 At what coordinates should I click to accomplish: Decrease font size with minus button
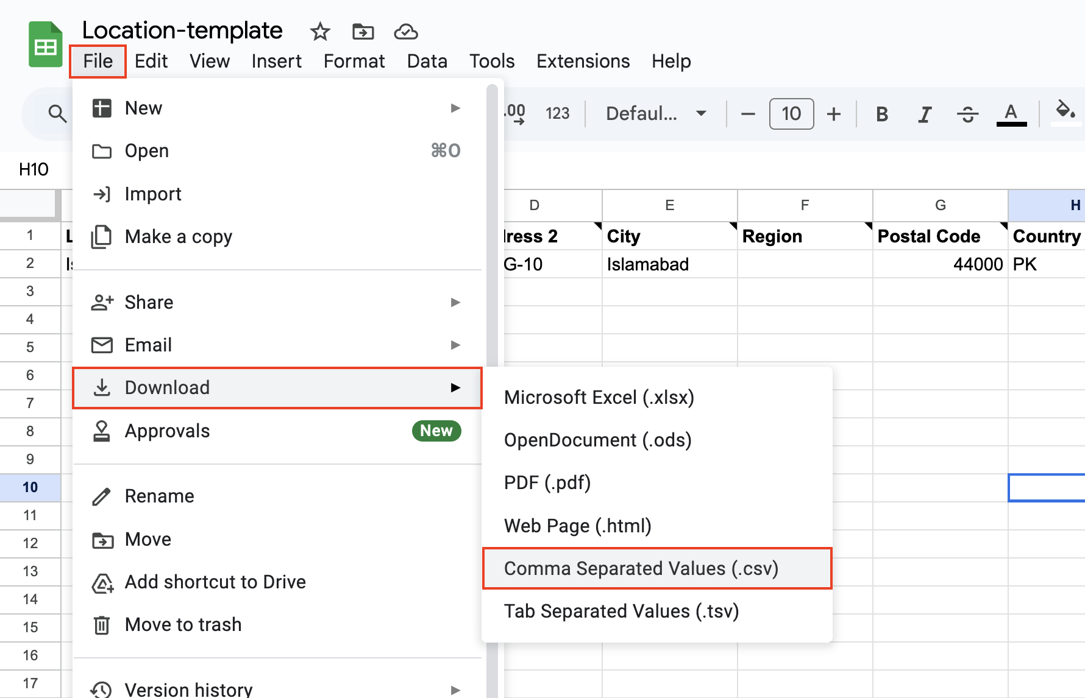coord(748,114)
